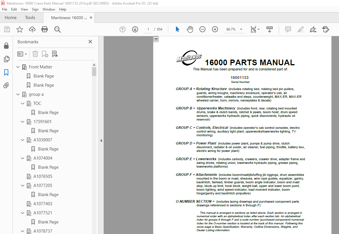Show security lock settings panel
Viewport: 339px width, 234px height.
click(6, 46)
